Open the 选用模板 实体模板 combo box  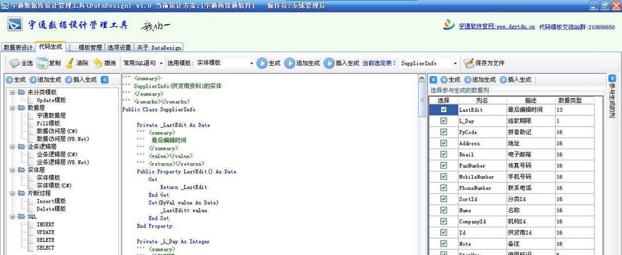pyautogui.click(x=225, y=63)
